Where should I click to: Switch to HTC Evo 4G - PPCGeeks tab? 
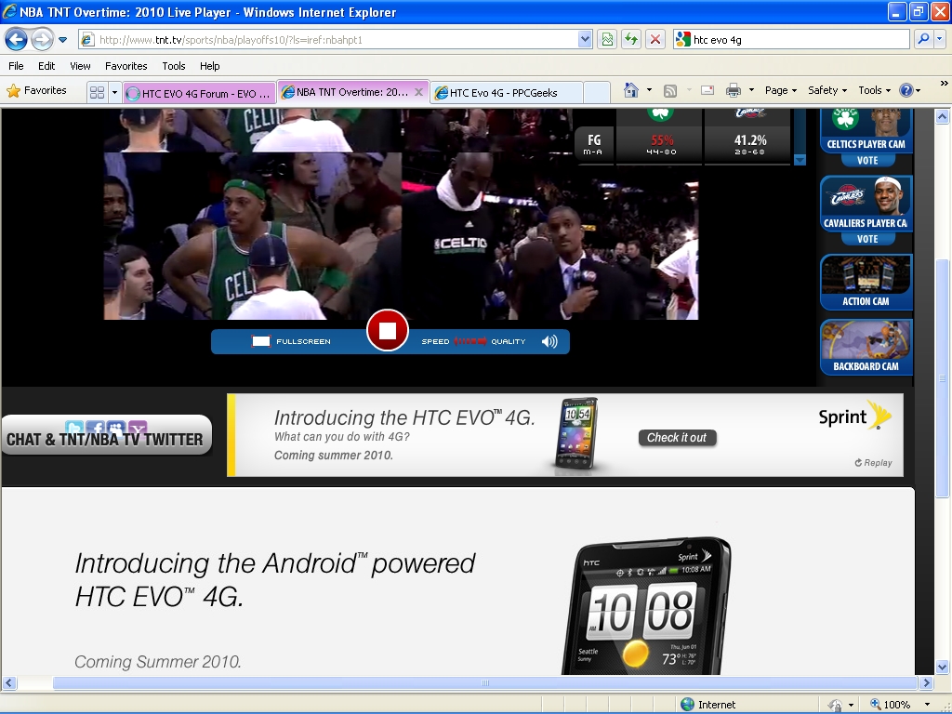click(508, 92)
